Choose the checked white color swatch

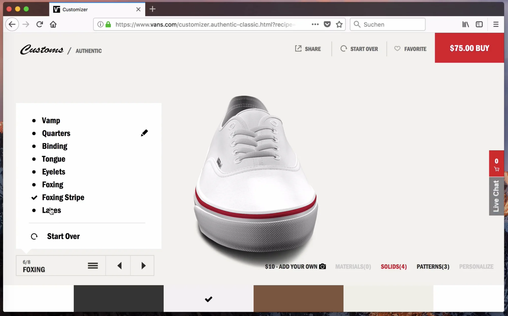(209, 298)
